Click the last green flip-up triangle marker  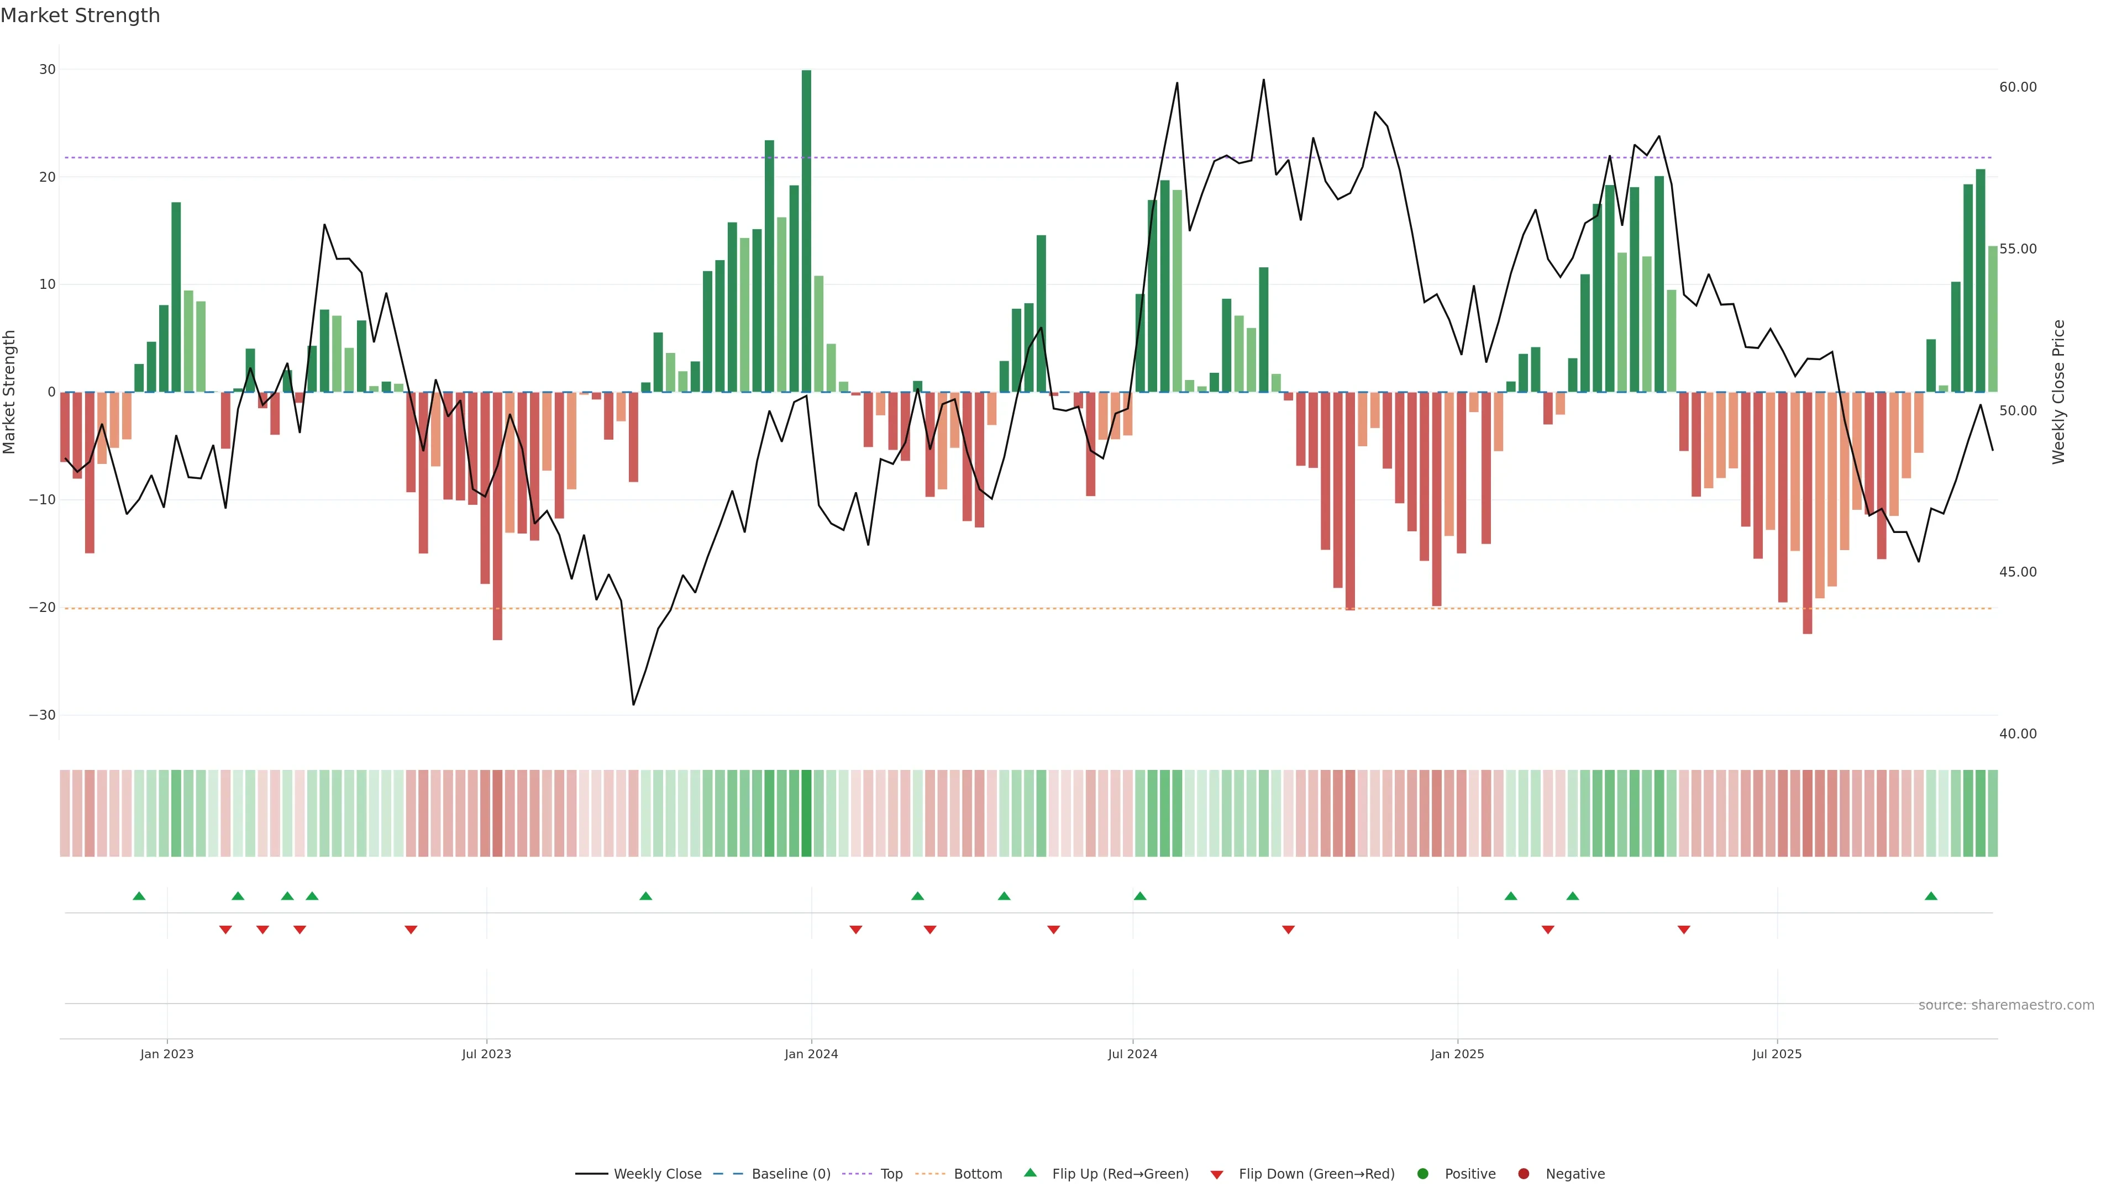tap(1931, 896)
